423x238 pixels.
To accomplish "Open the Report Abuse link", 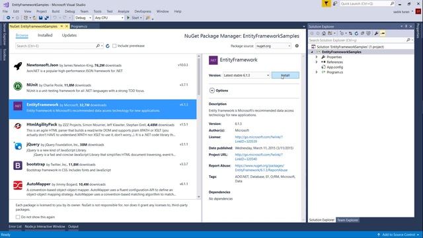I will pyautogui.click(x=261, y=168).
